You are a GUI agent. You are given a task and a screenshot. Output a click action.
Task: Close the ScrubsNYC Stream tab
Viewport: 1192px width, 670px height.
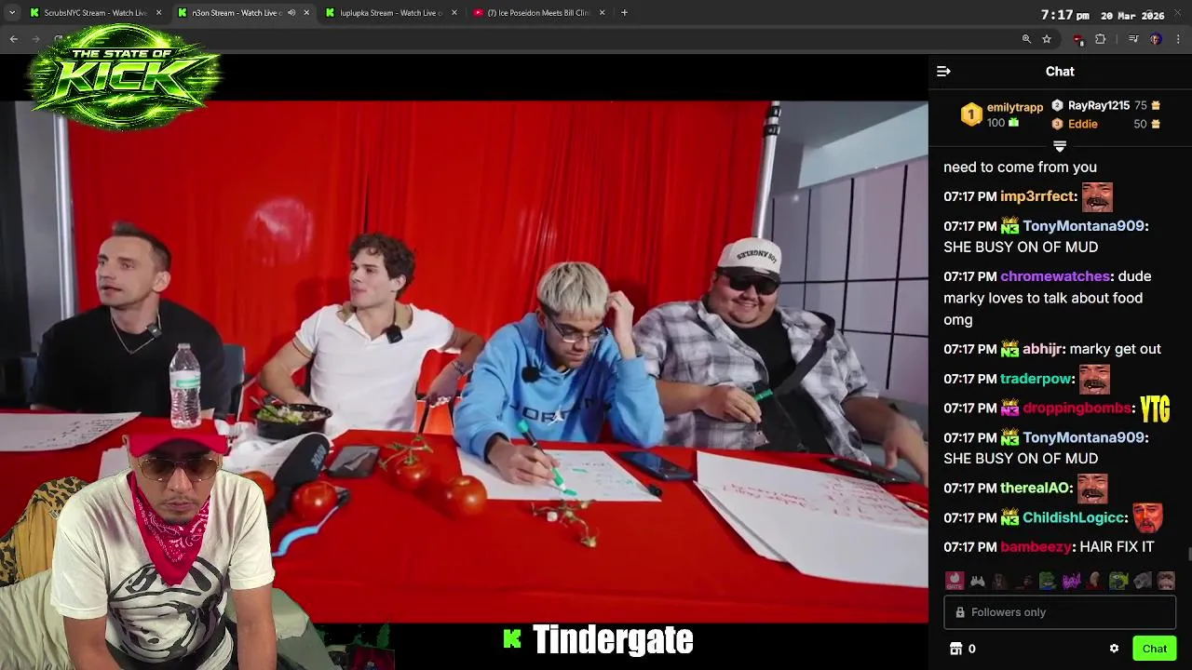click(x=158, y=13)
